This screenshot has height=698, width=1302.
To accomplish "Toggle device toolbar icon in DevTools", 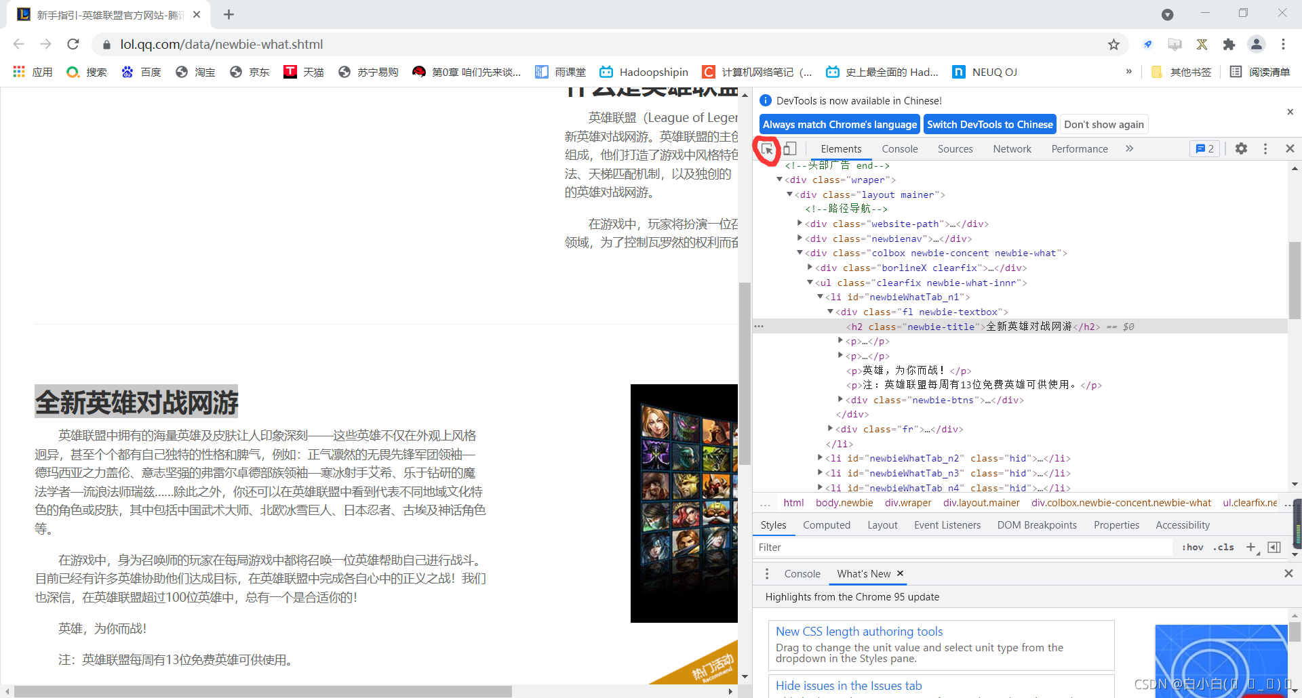I will (790, 148).
